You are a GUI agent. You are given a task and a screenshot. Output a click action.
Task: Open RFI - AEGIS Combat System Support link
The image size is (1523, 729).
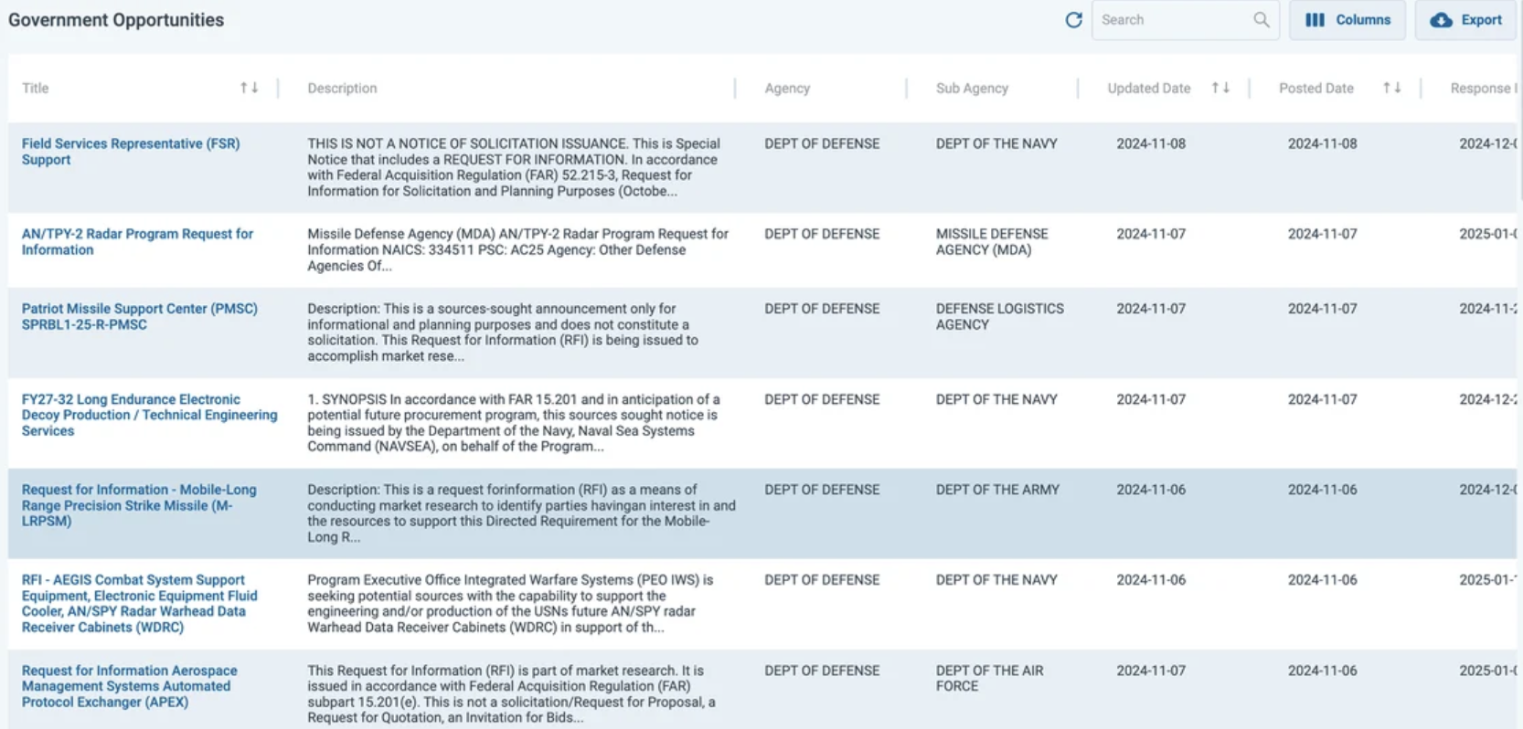[x=140, y=604]
